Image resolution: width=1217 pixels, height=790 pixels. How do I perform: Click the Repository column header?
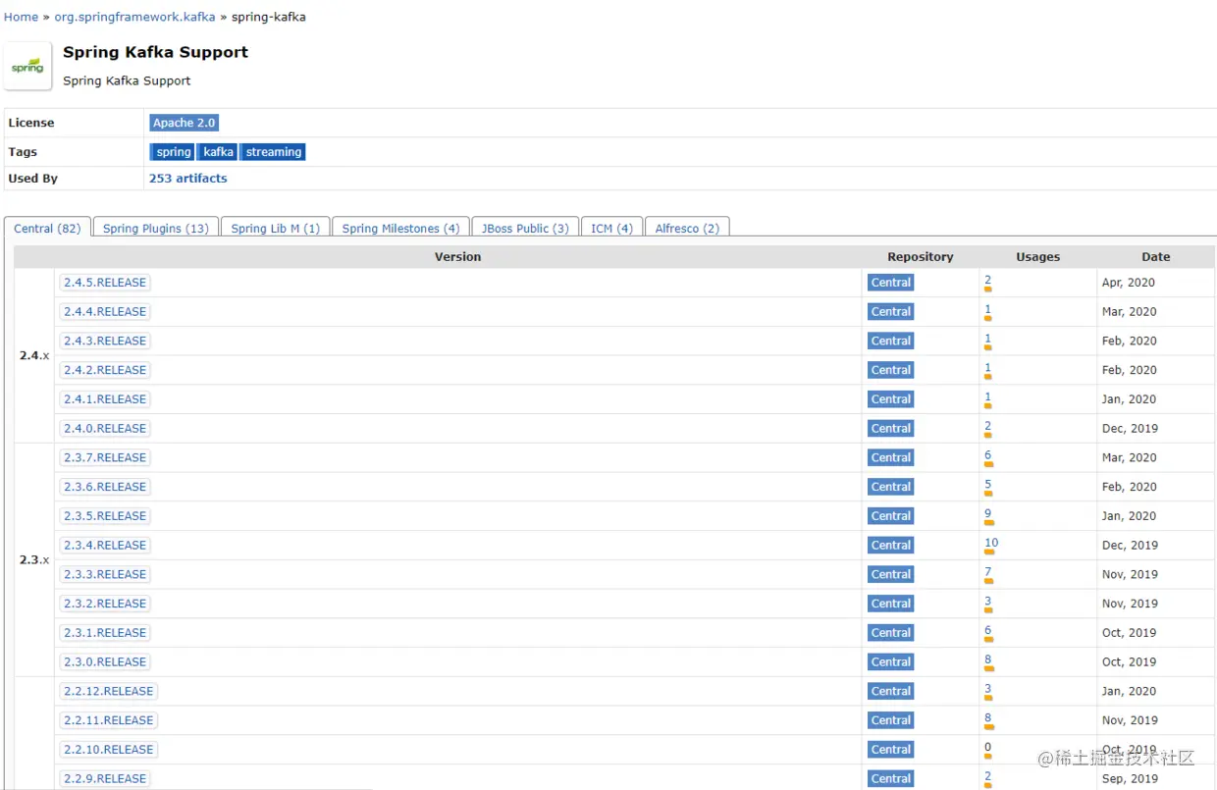click(921, 257)
